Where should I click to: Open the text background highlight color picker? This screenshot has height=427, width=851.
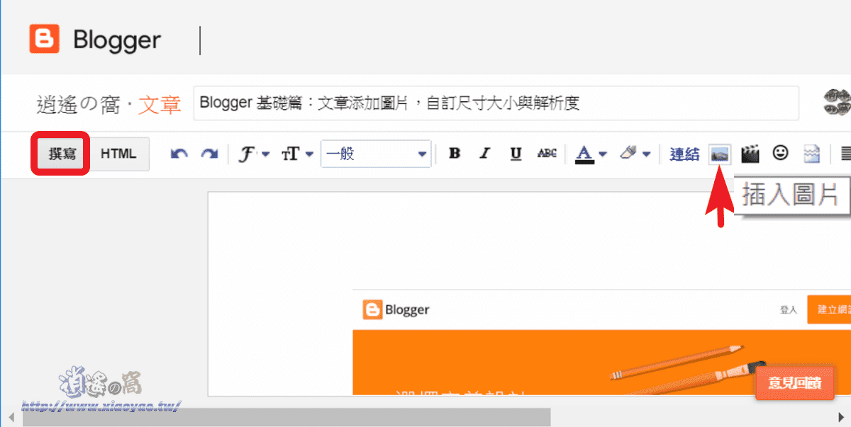(635, 153)
